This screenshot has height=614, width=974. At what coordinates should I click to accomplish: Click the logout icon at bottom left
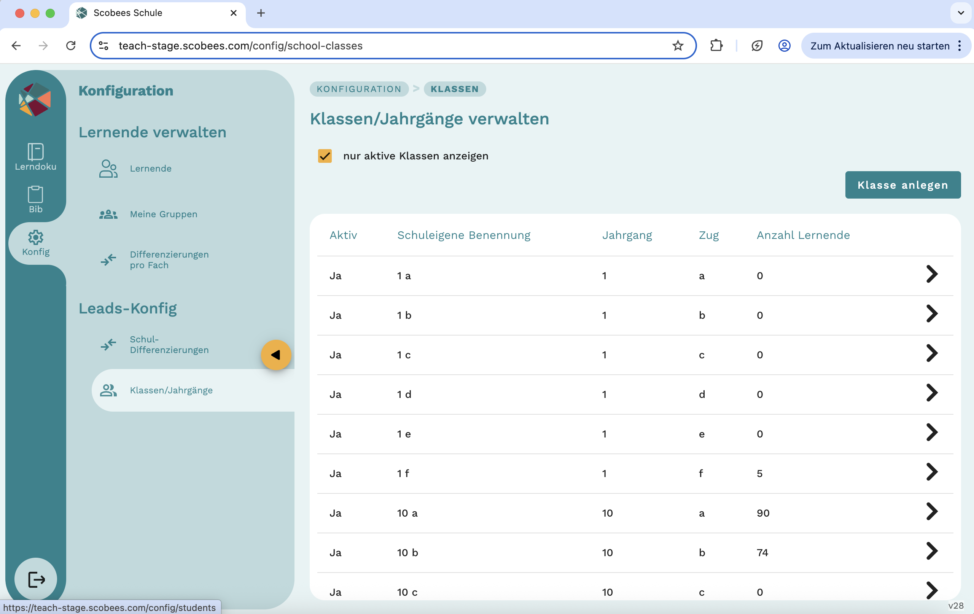[x=36, y=579]
